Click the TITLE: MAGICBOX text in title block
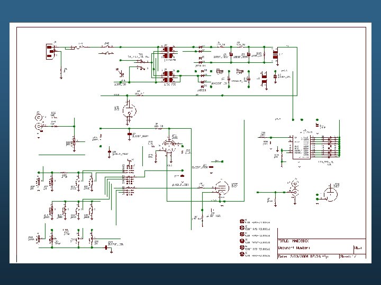 pos(293,241)
